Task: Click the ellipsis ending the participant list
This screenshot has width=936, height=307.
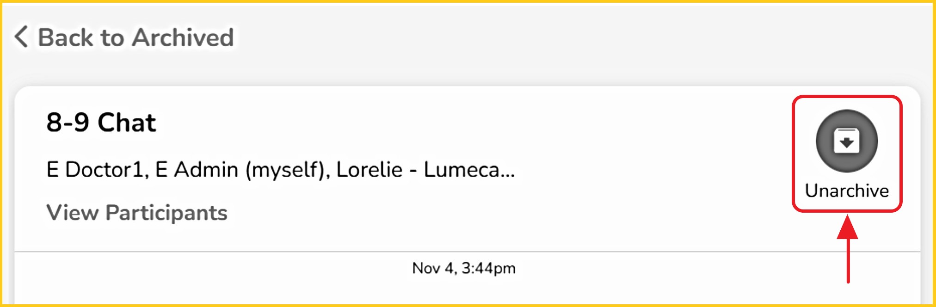Action: (508, 175)
